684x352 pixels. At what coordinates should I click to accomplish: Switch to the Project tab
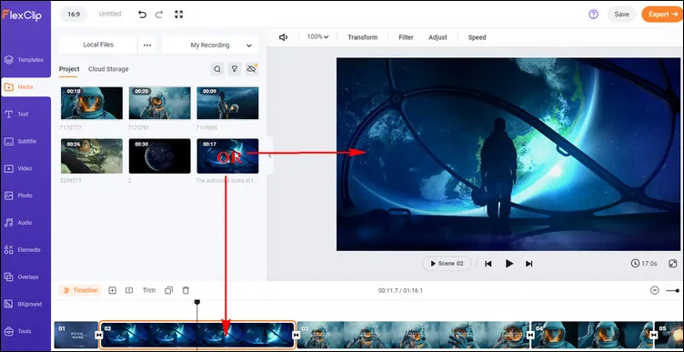click(69, 69)
